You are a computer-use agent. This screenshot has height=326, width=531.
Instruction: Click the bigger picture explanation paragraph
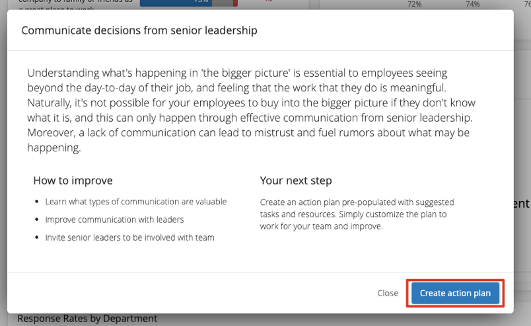[251, 110]
